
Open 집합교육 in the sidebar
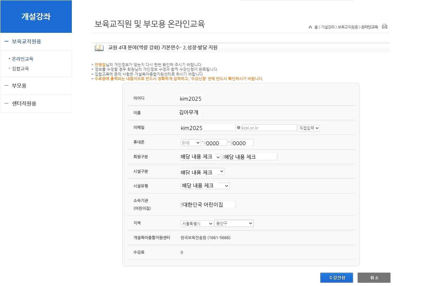coord(20,69)
